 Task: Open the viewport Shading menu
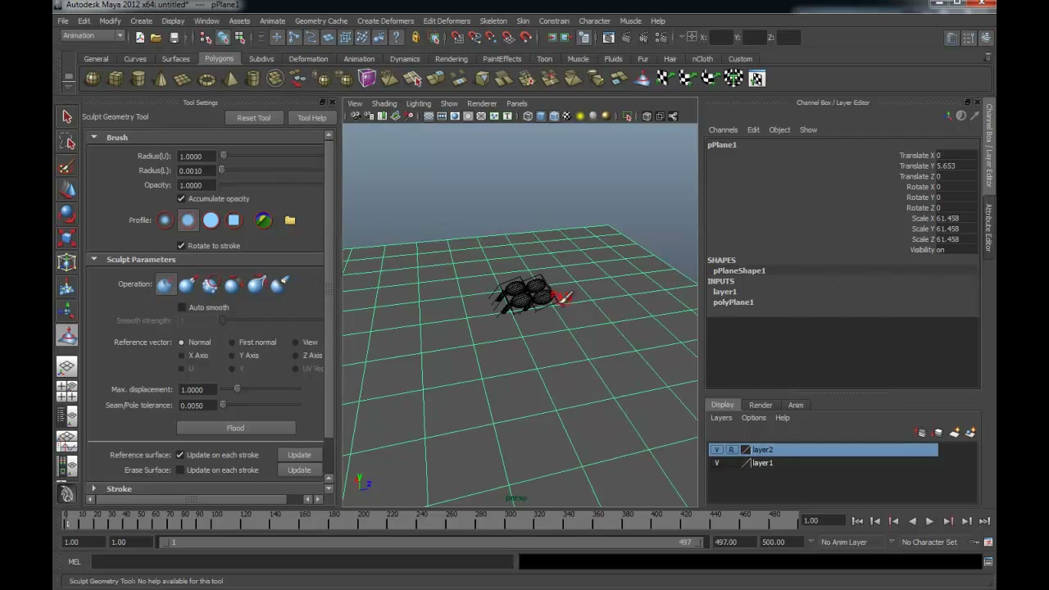point(384,104)
